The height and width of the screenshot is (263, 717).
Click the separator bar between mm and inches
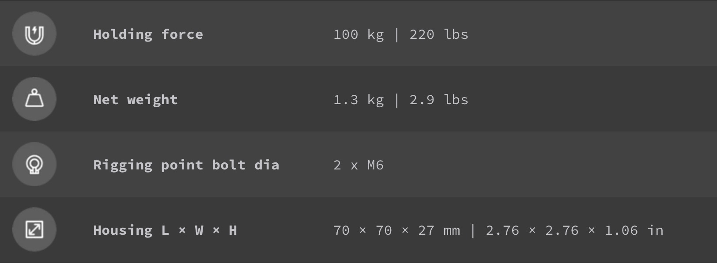point(473,230)
